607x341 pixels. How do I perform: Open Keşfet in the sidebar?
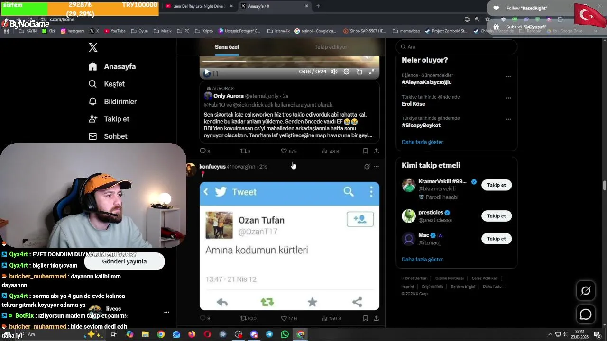point(107,84)
